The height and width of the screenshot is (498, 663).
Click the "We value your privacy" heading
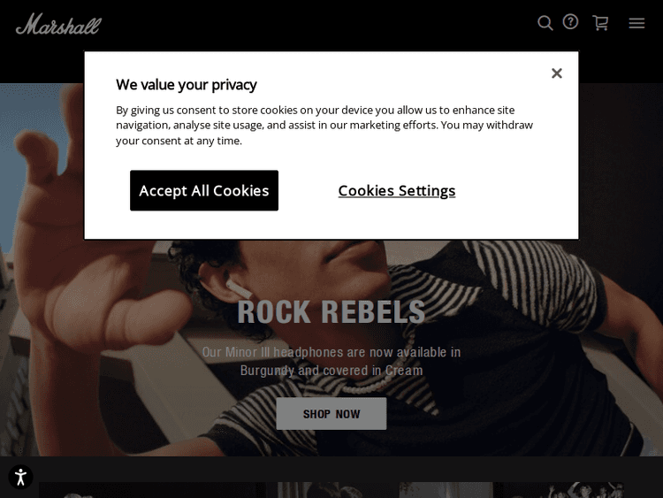click(x=187, y=85)
